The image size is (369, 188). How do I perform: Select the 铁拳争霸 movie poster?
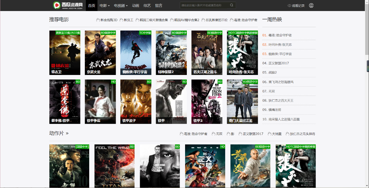click(100, 102)
